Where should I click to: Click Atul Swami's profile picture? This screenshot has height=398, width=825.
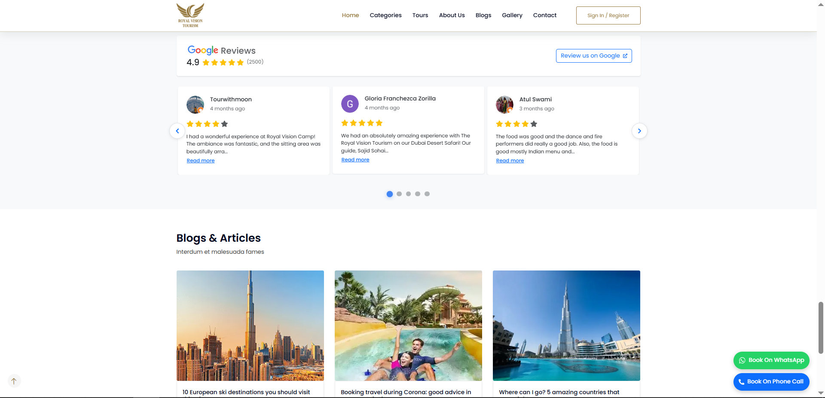point(504,104)
